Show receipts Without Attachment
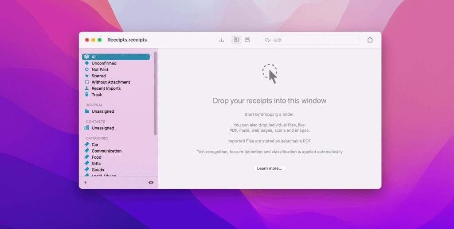The image size is (454, 229). (x=110, y=82)
